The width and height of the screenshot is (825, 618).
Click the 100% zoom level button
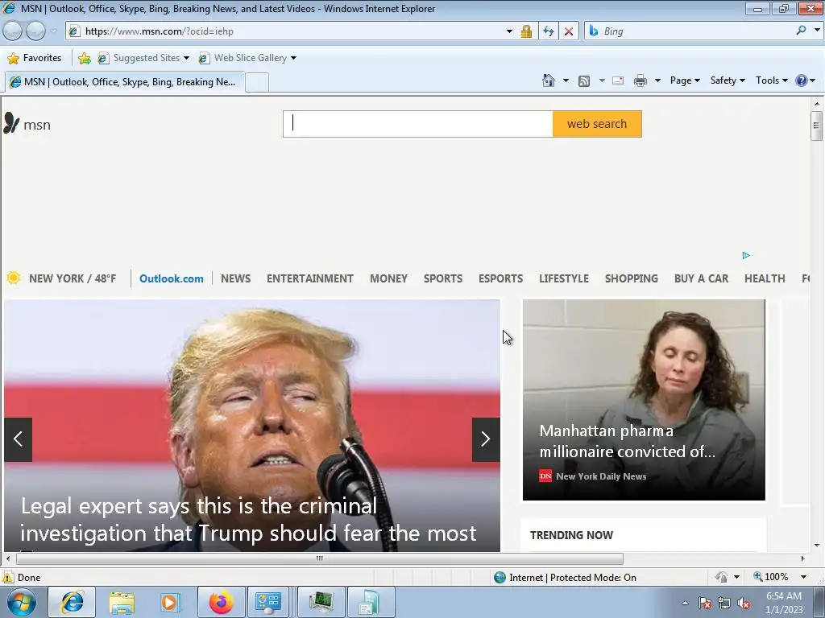click(x=771, y=577)
